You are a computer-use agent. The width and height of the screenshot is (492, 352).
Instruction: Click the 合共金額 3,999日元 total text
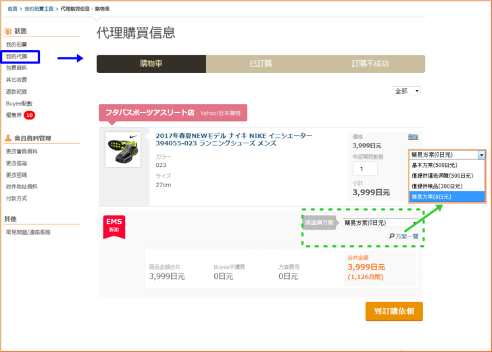tap(366, 268)
